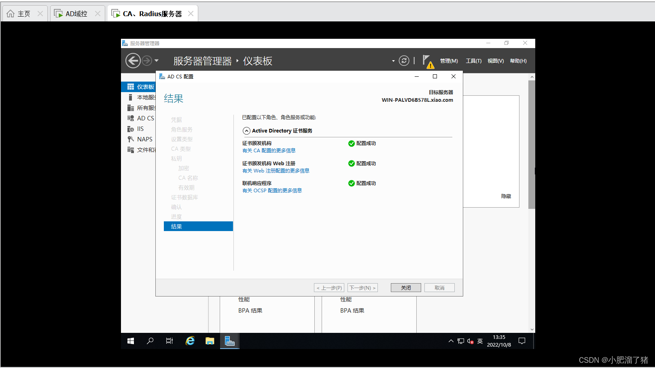Screen dimensions: 655x368
Task: Click the 取消 button in AD CS wizard
Action: [439, 288]
